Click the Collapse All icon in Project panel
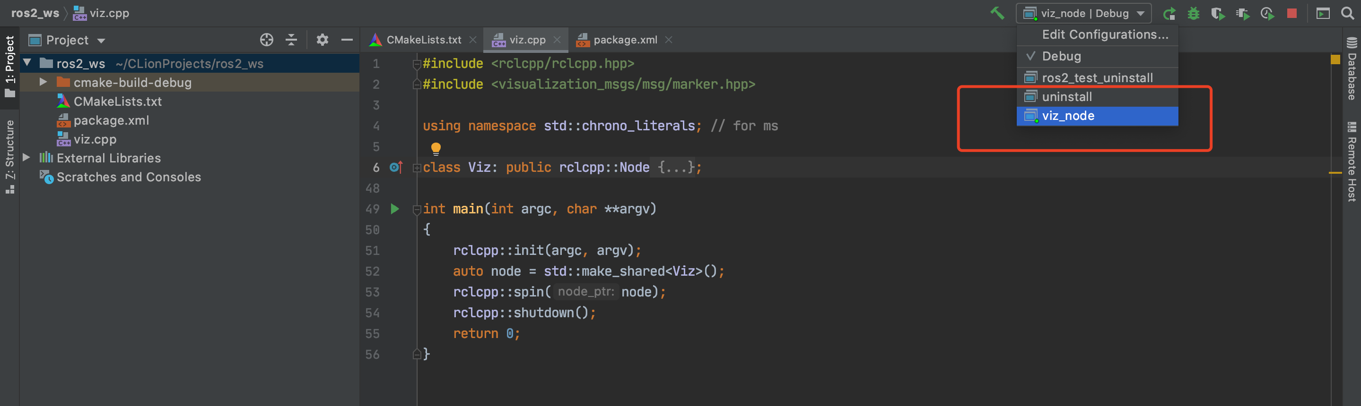The width and height of the screenshot is (1361, 406). point(291,40)
